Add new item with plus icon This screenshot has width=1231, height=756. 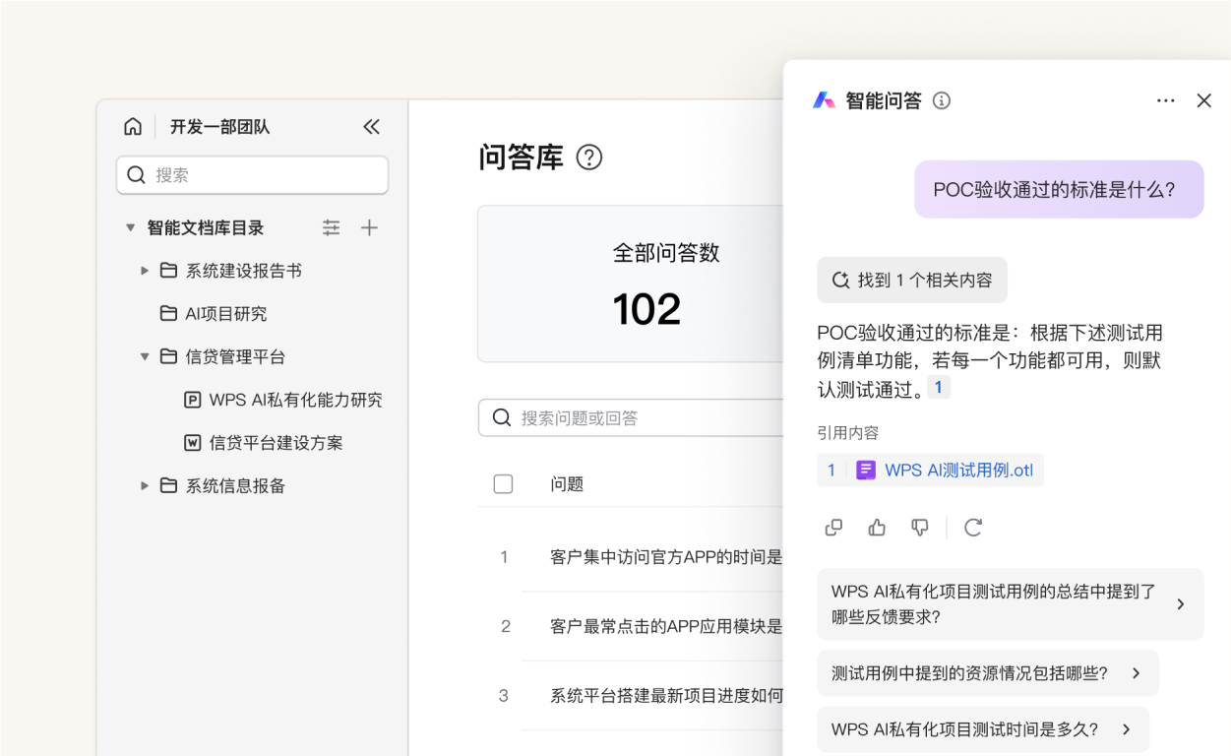(x=369, y=227)
